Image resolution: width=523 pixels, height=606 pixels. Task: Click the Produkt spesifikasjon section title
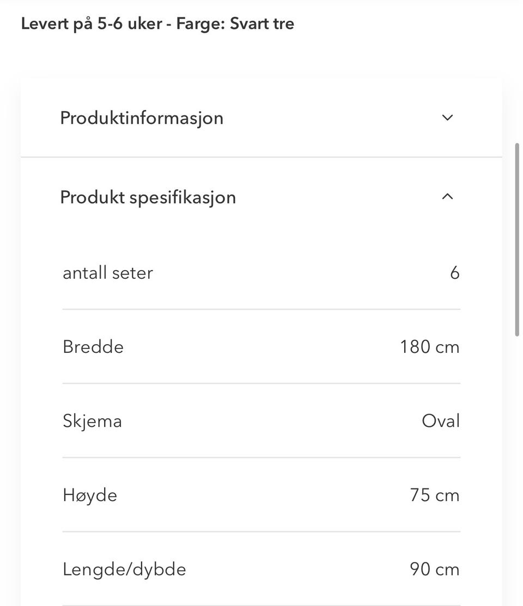click(x=148, y=197)
